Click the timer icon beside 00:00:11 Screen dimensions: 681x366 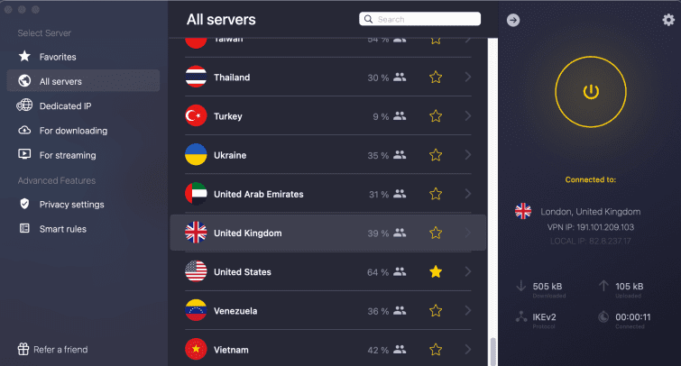tap(603, 317)
